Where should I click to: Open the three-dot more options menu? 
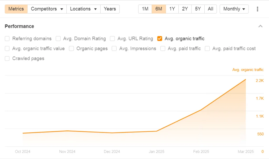[x=257, y=9]
